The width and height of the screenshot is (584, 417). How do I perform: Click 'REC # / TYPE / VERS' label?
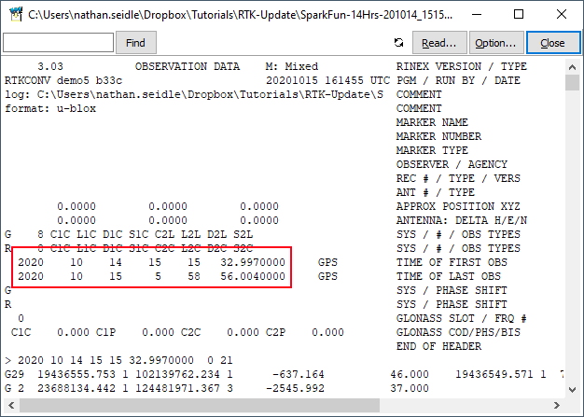pyautogui.click(x=458, y=179)
